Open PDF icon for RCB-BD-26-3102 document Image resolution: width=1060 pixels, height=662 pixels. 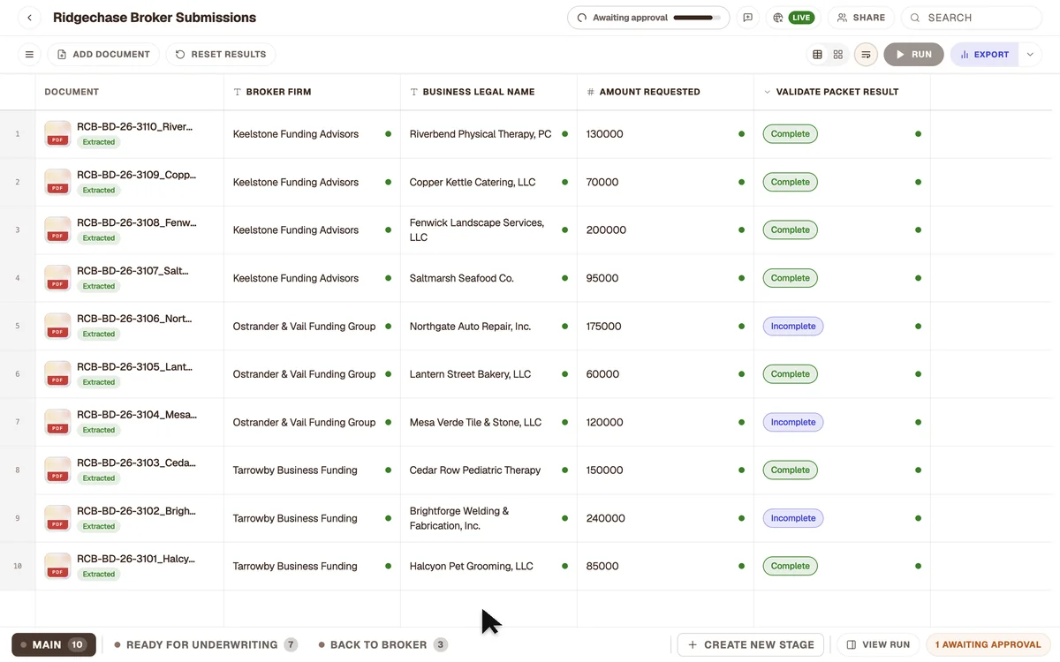point(57,518)
